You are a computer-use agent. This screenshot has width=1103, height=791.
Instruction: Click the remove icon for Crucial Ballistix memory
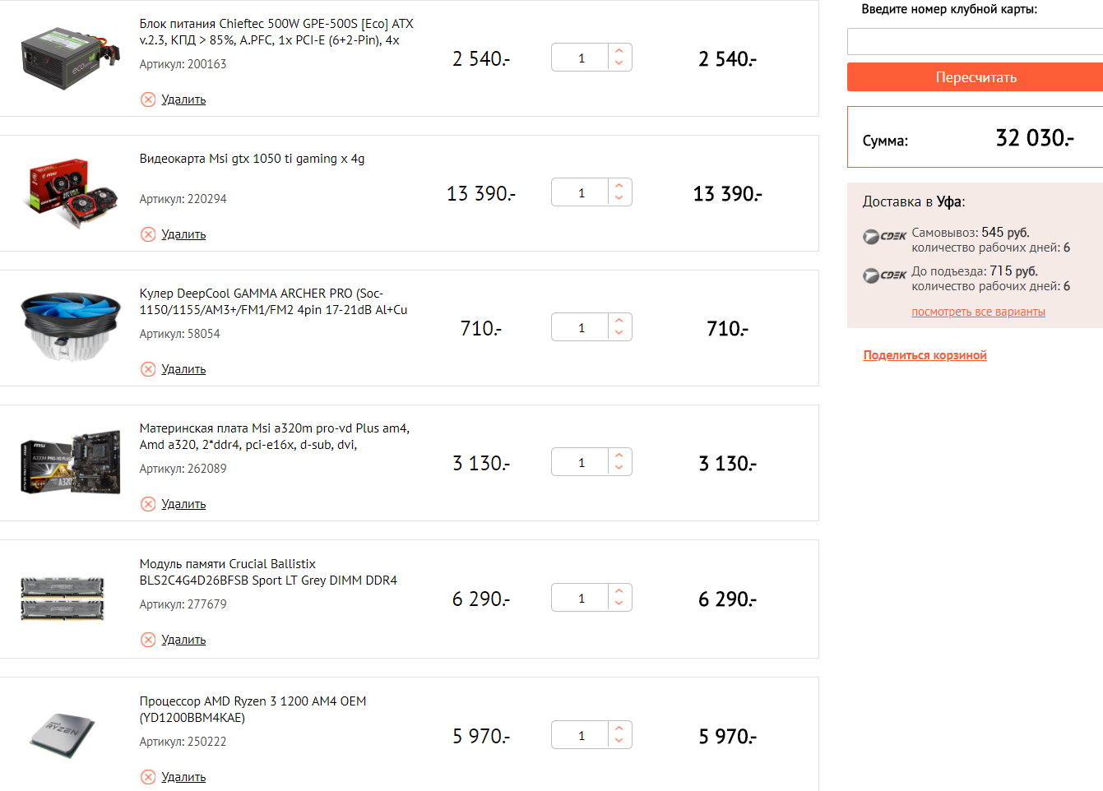[x=148, y=640]
